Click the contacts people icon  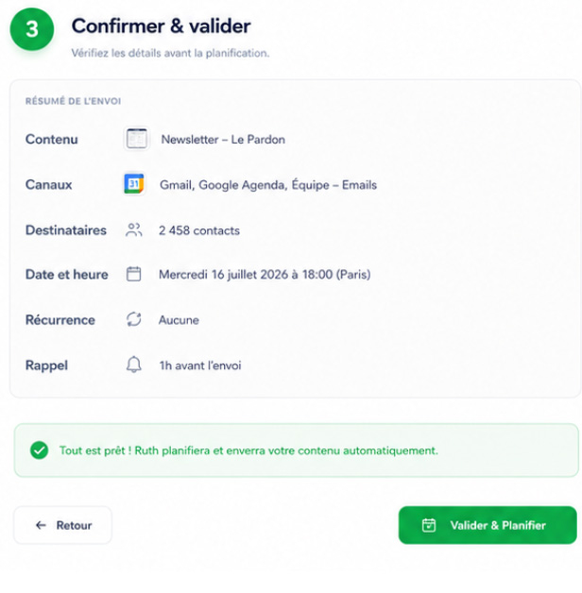pos(133,230)
